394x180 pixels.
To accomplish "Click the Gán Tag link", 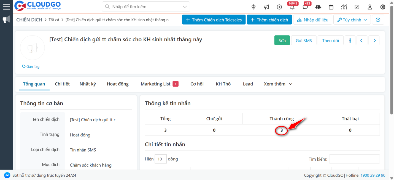I will [31, 66].
